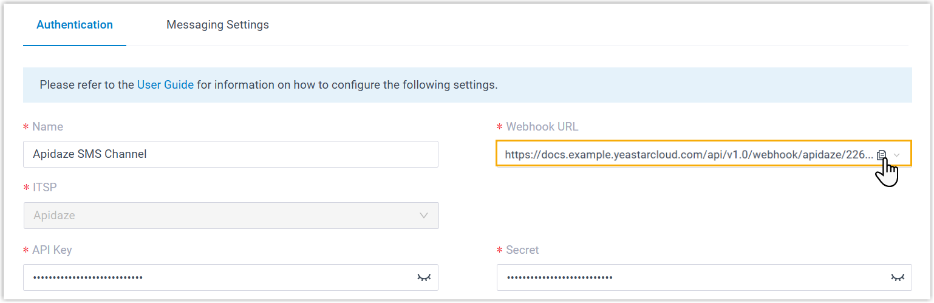Click the chevron arrow in the ITSP field
The image size is (934, 303).
coord(423,215)
